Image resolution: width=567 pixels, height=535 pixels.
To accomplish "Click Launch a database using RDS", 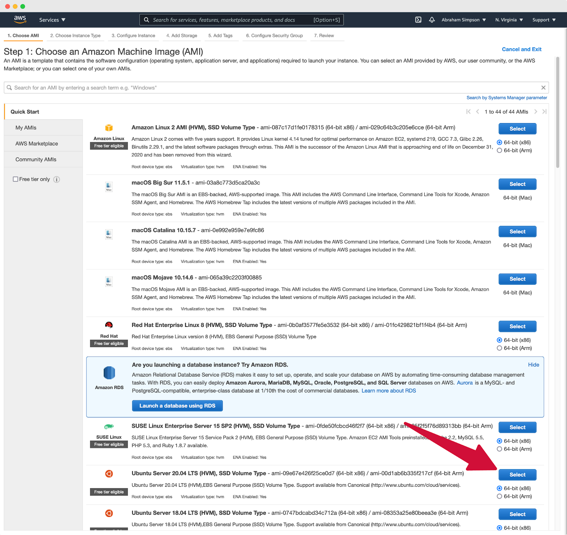I will click(177, 406).
